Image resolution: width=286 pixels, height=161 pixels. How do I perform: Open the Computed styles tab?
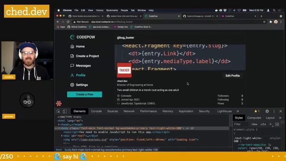coord(254,118)
